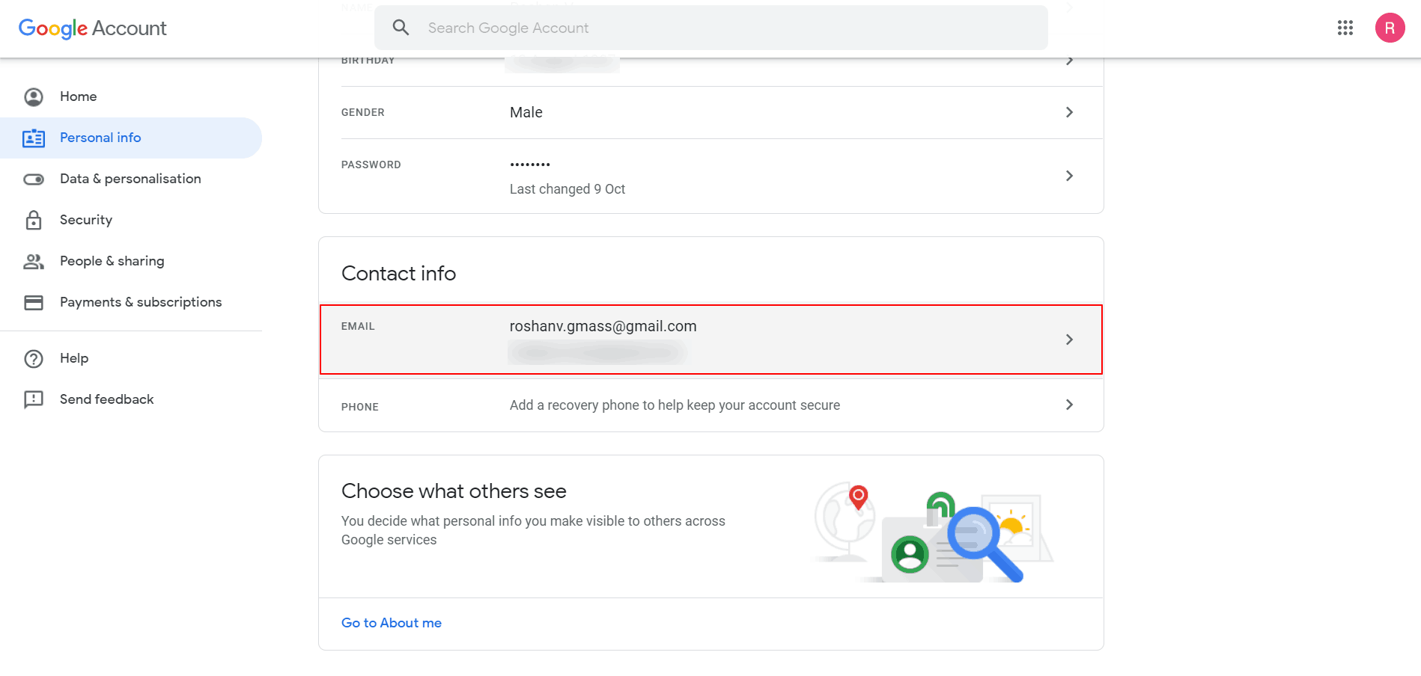Click the Data & personalisation toggle icon

pyautogui.click(x=34, y=179)
